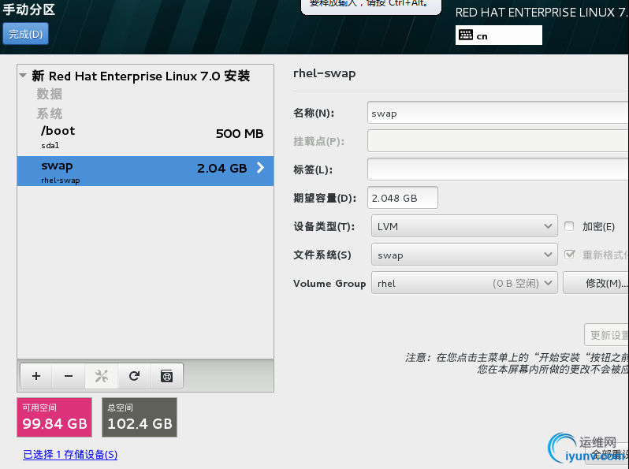The image size is (629, 469).
Task: Click the cn keyboard layout indicator
Action: (x=499, y=35)
